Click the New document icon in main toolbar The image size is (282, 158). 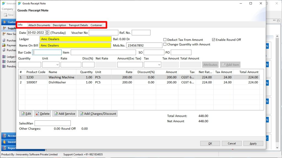click(x=6, y=15)
